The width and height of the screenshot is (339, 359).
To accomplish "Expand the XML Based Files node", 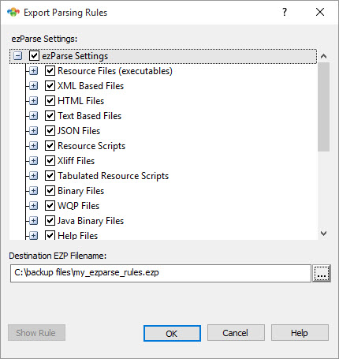I will pyautogui.click(x=33, y=86).
